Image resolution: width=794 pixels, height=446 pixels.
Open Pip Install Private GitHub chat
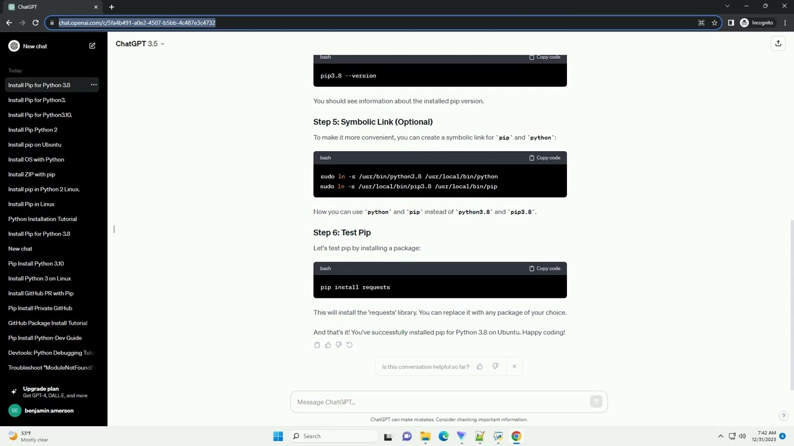point(53,308)
